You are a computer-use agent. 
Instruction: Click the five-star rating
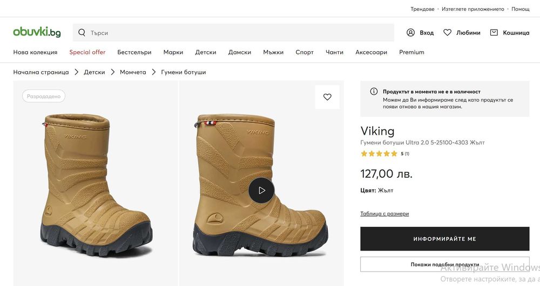[379, 154]
